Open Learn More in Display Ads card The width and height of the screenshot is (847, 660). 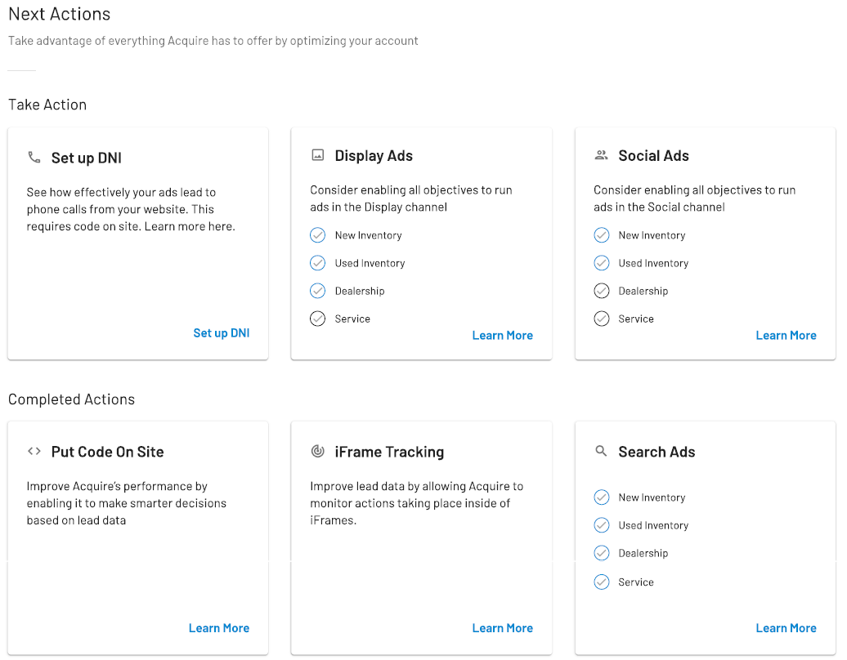point(502,336)
